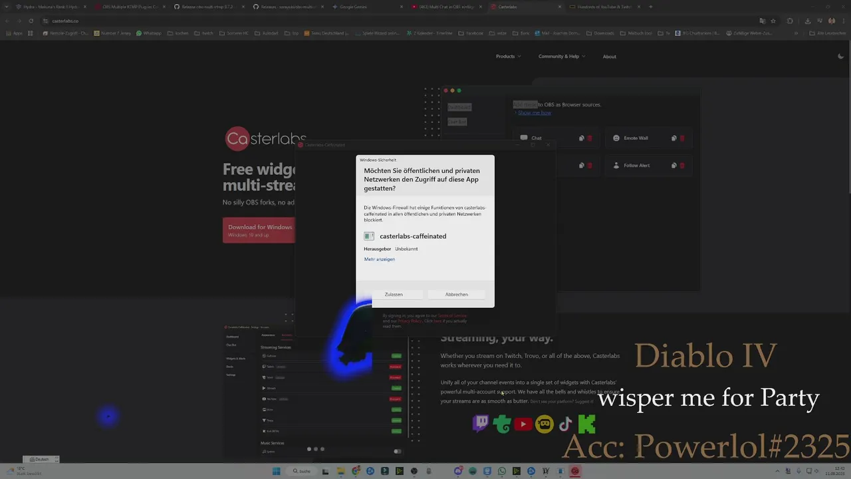Open the Alle Lesezeichen folder
This screenshot has height=479, width=851.
click(828, 33)
